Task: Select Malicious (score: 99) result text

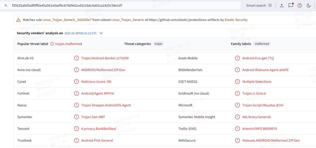Action: 96,82
